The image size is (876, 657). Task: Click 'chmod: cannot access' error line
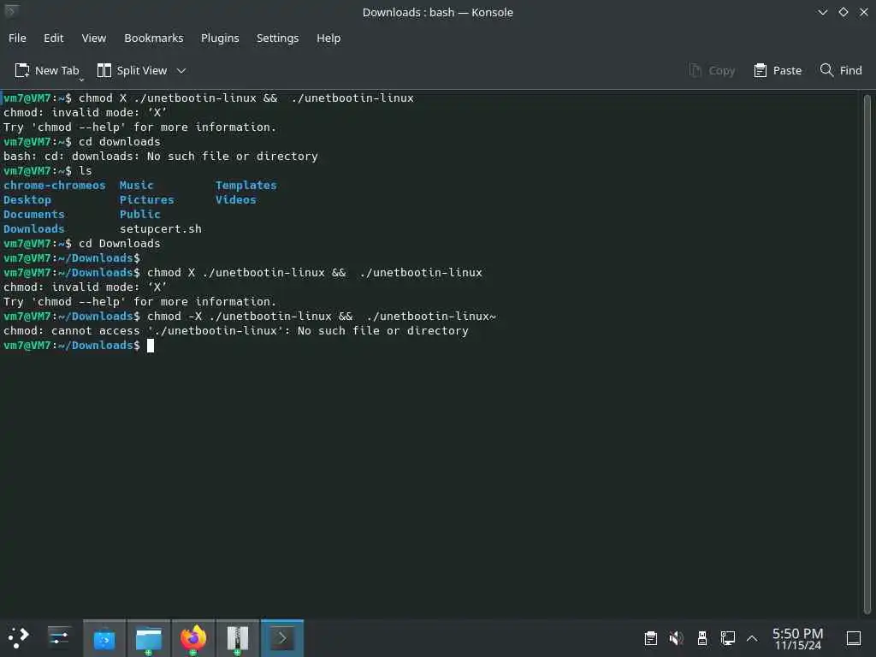[x=236, y=331]
